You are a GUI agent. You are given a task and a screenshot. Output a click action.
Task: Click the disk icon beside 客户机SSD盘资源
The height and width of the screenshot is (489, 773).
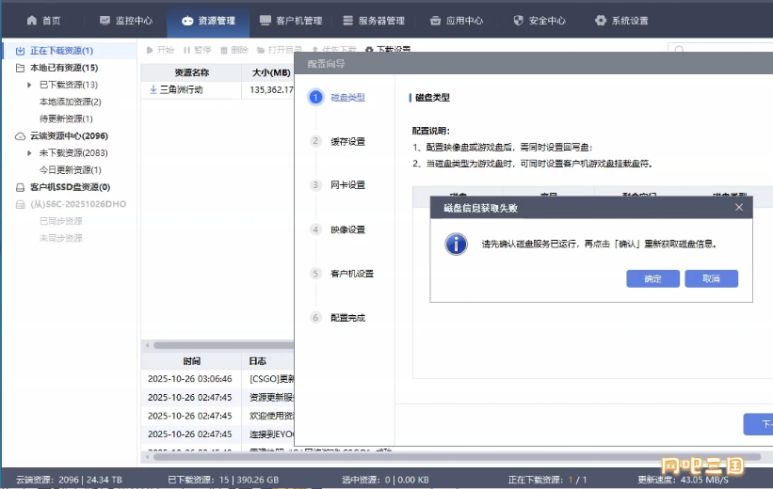(20, 188)
